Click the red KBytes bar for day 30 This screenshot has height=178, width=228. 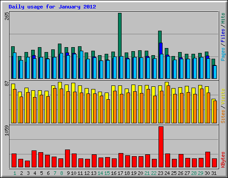[x=208, y=159]
